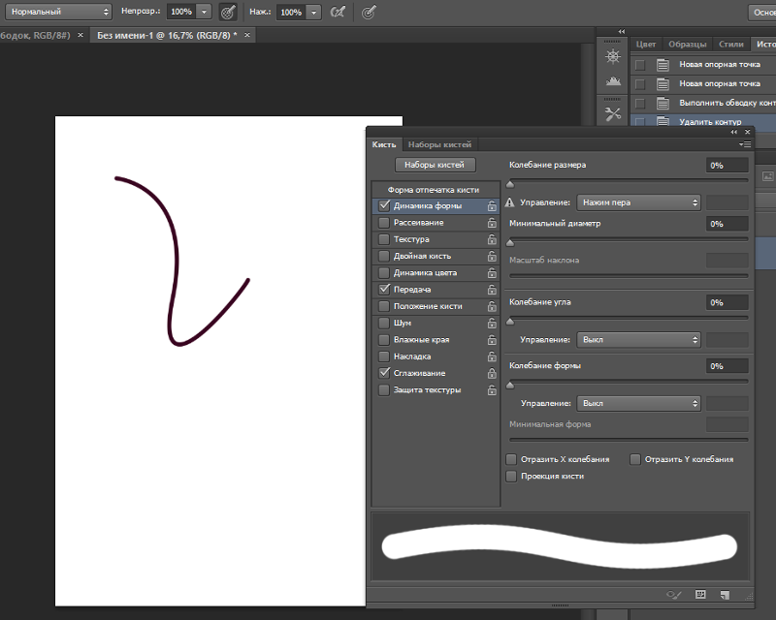
Task: Toggle pressure for opacity icon in options bar
Action: coord(228,13)
